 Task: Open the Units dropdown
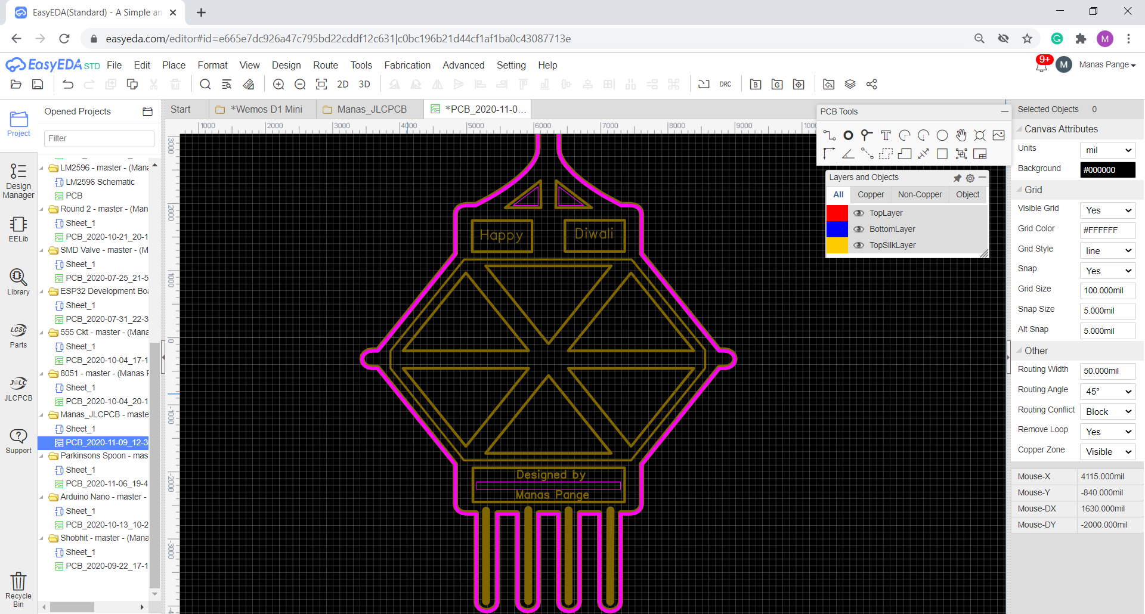click(x=1107, y=150)
